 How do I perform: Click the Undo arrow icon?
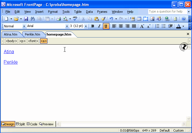pos(111,19)
